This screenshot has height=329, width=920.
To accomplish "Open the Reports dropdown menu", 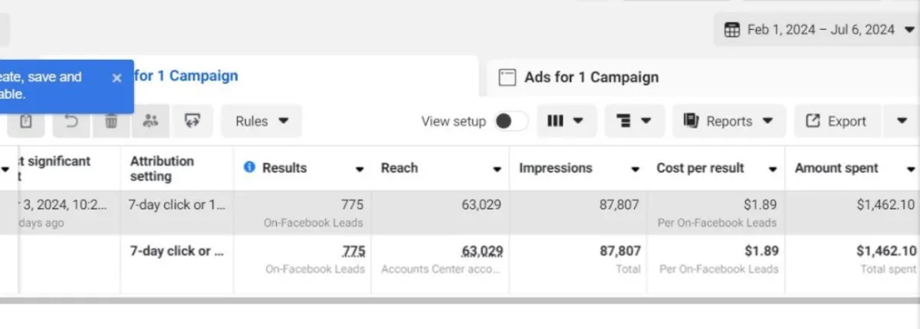I will 729,121.
